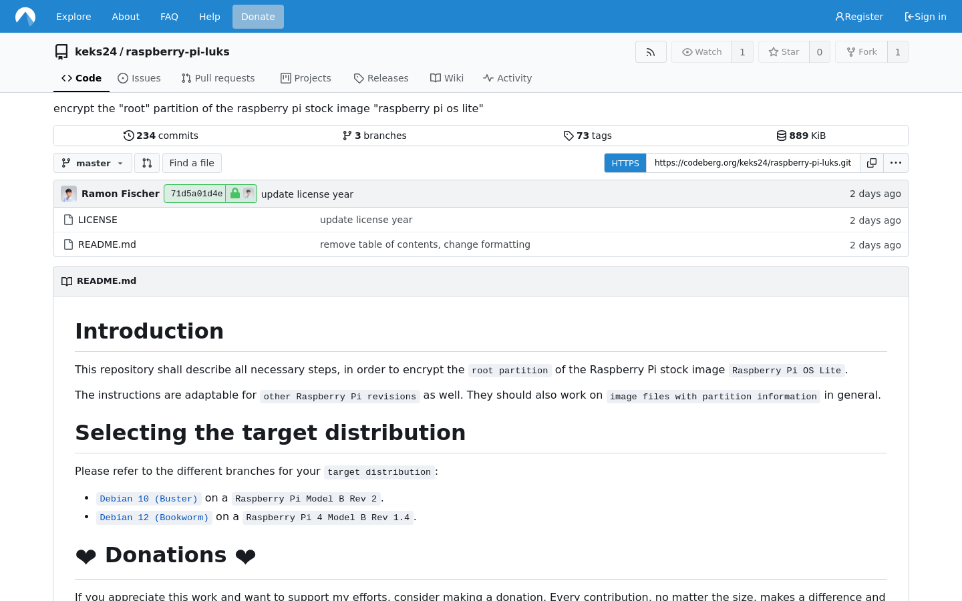Click the book icon in README header

pyautogui.click(x=67, y=281)
